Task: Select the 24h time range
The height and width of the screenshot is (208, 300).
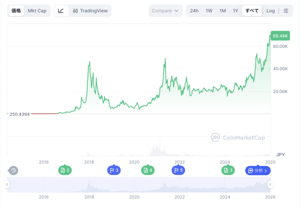Action: (194, 11)
